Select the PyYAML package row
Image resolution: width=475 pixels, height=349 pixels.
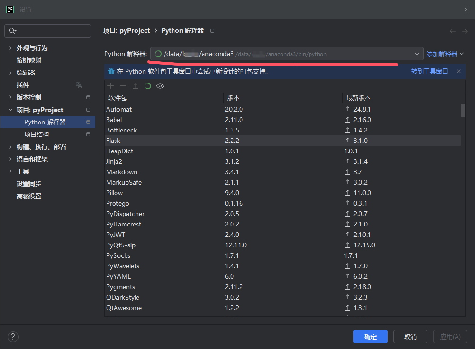point(282,276)
